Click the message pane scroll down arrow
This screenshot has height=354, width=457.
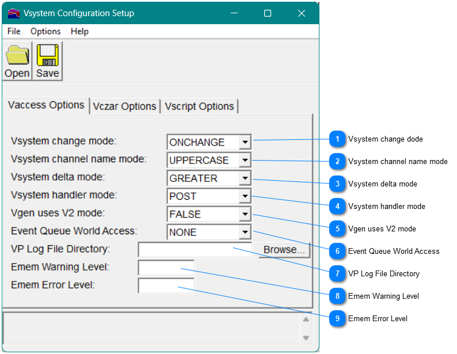coord(306,338)
